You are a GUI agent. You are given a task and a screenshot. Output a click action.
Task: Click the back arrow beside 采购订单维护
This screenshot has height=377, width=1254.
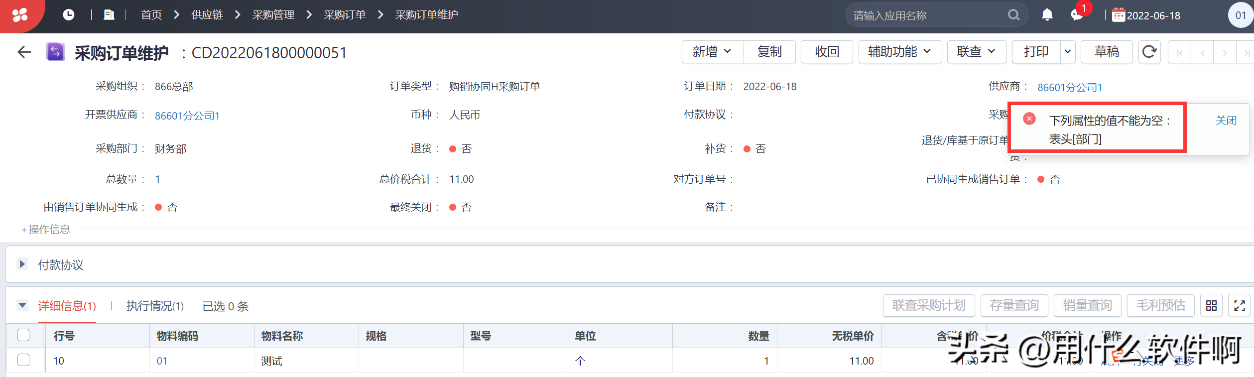click(x=24, y=52)
